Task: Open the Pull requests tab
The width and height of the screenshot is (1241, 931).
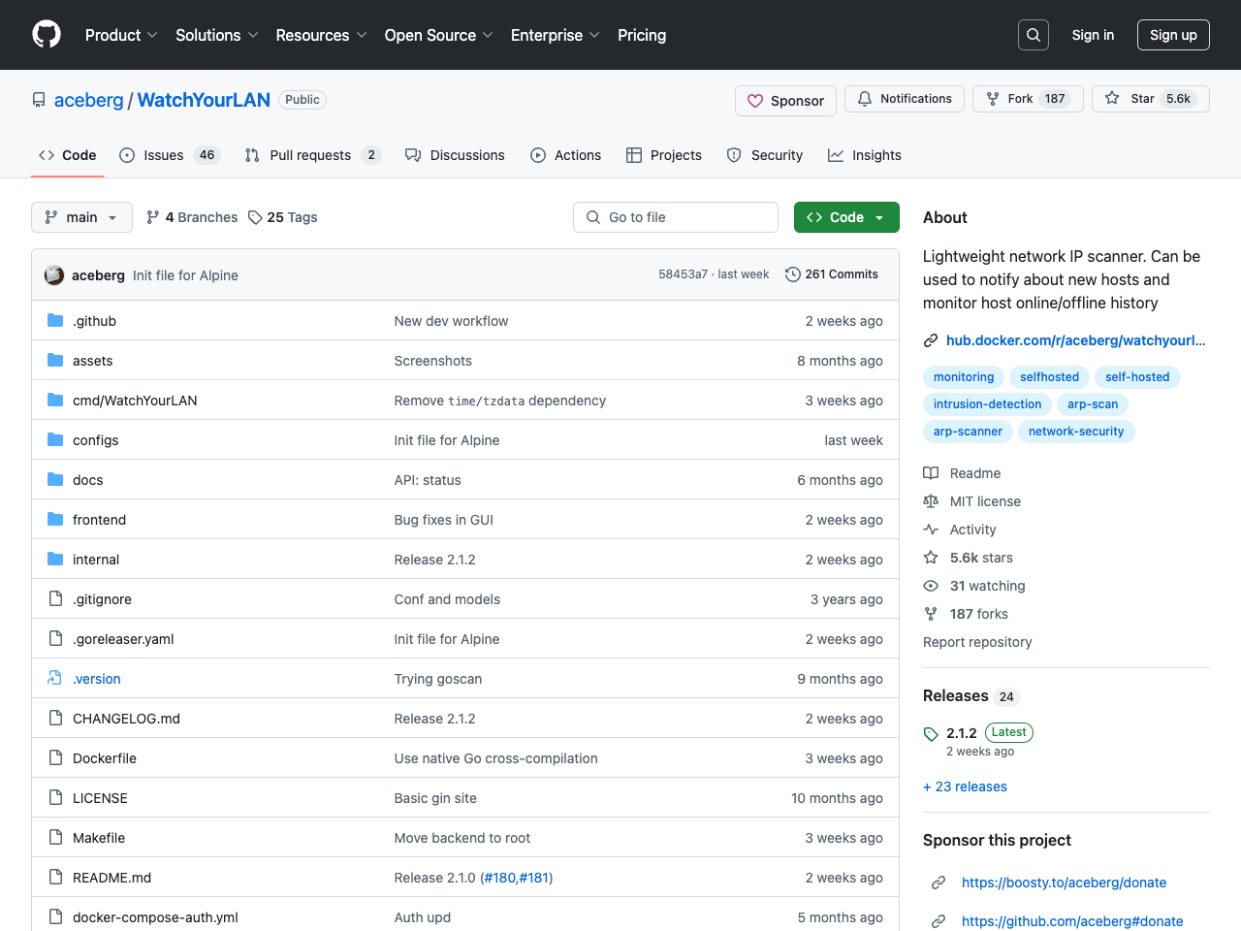Action: (313, 155)
